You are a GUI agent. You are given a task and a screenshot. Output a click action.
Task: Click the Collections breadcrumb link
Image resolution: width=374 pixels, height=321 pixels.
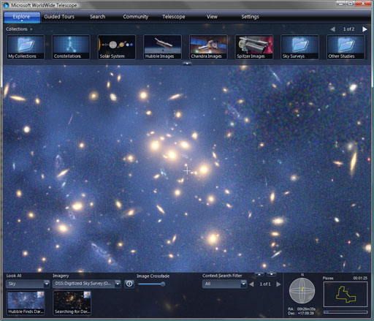(17, 29)
